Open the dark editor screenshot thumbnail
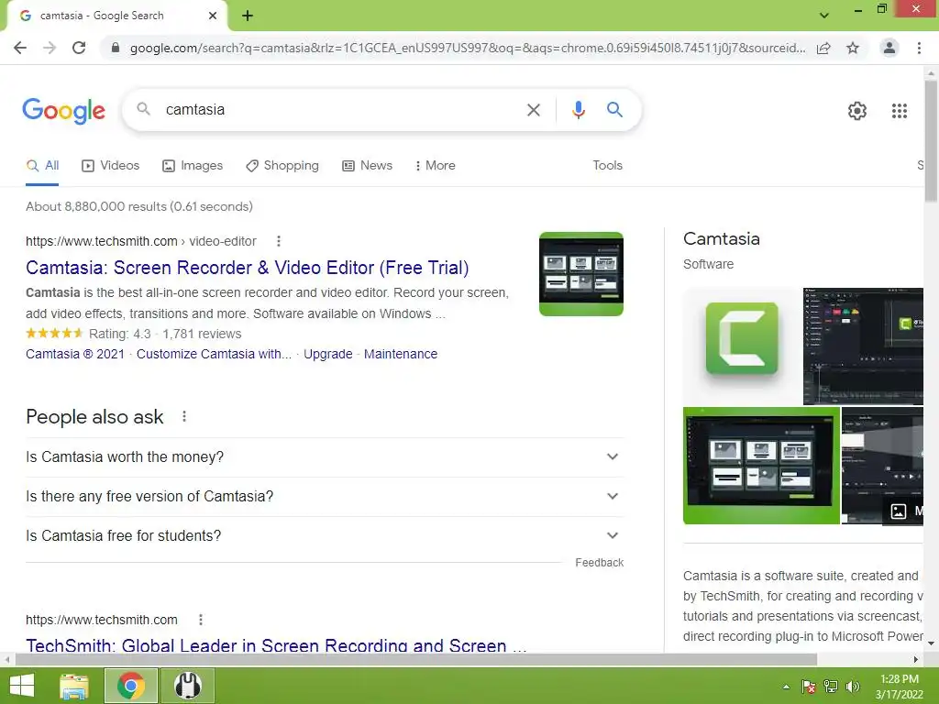Image resolution: width=939 pixels, height=704 pixels. tap(863, 346)
